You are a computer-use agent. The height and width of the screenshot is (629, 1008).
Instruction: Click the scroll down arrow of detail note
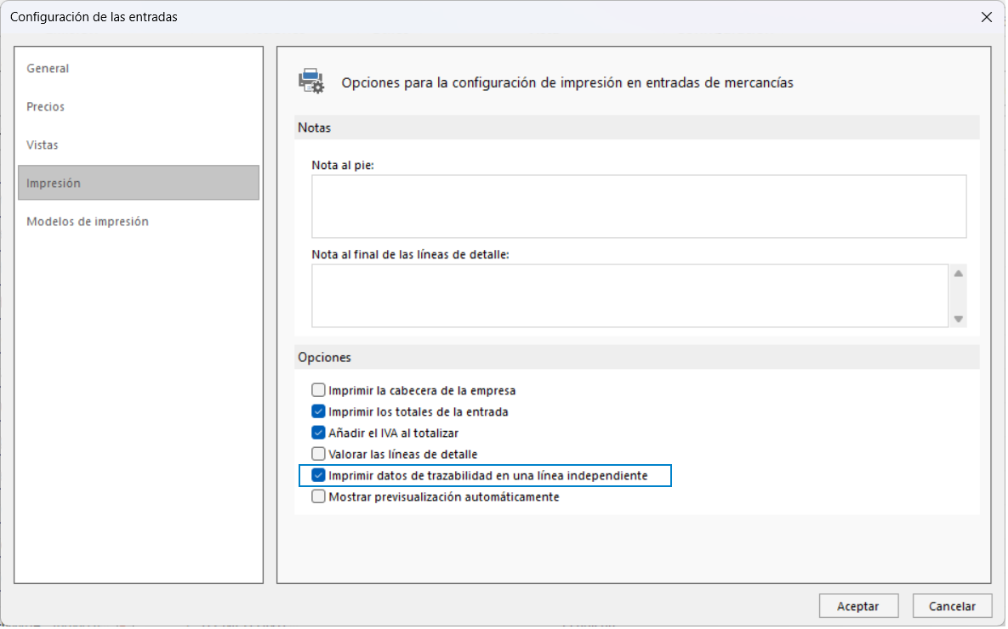click(x=959, y=320)
